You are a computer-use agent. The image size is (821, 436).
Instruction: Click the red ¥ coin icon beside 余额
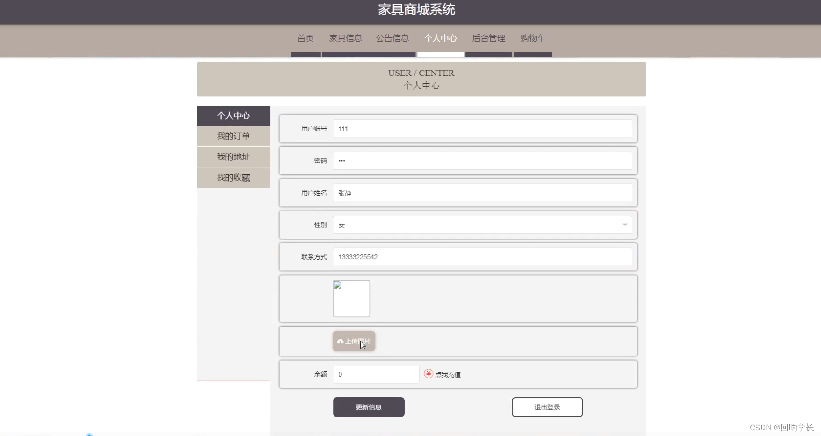[x=429, y=374]
